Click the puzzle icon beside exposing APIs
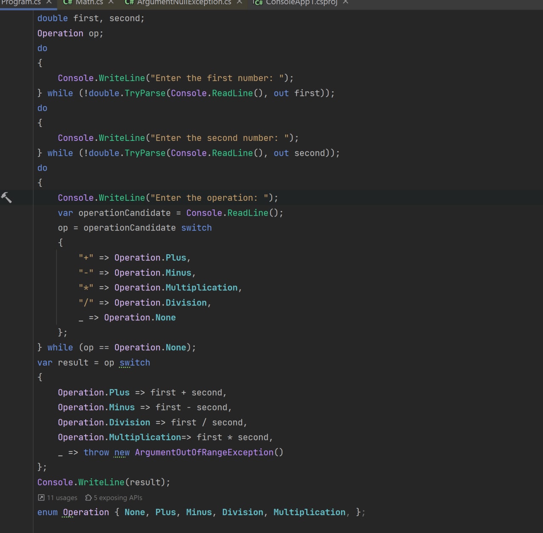 [88, 497]
